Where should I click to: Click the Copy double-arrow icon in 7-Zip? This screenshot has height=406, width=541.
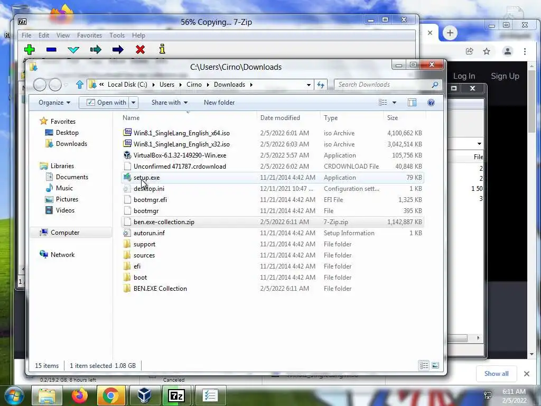(96, 50)
